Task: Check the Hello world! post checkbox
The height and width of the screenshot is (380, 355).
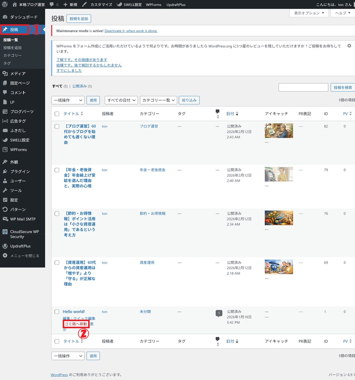Action: (57, 312)
